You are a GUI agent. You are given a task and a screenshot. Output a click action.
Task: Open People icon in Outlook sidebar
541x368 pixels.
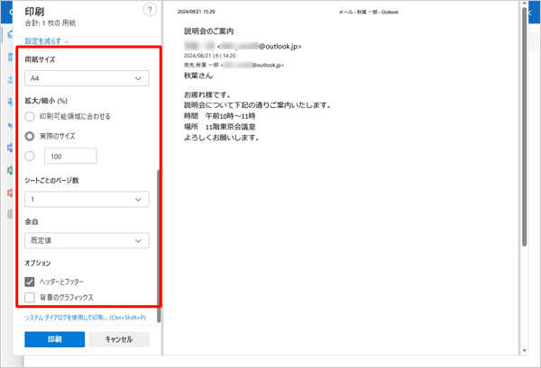tap(10, 80)
